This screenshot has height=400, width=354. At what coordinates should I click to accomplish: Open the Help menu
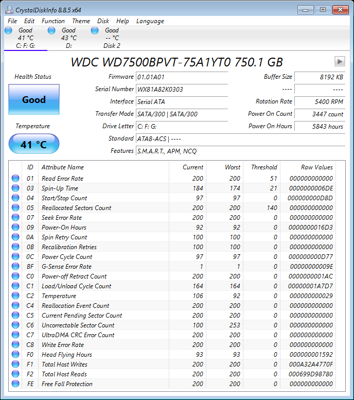[122, 21]
